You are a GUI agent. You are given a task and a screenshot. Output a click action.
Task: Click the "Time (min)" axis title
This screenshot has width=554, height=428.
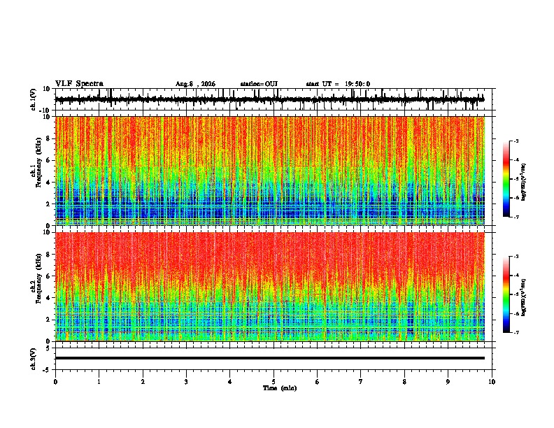click(280, 388)
